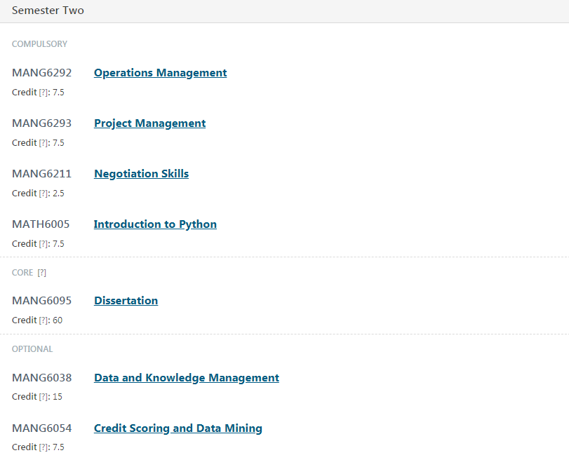Click credit help icon under Dissertation
This screenshot has height=467, width=569.
point(43,320)
